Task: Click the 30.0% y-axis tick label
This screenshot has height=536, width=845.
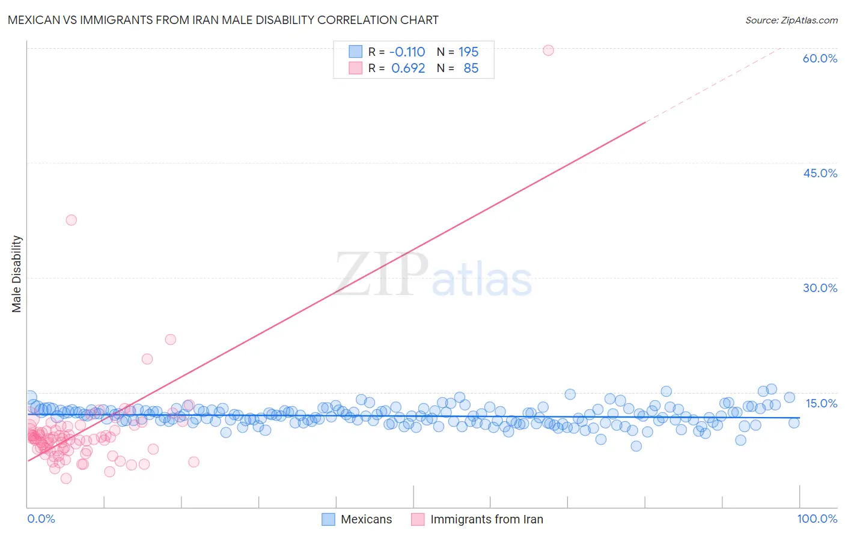Action: click(x=820, y=288)
